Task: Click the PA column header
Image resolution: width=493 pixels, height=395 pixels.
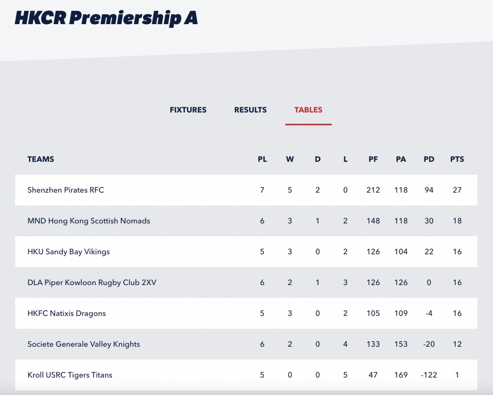Action: pos(401,159)
